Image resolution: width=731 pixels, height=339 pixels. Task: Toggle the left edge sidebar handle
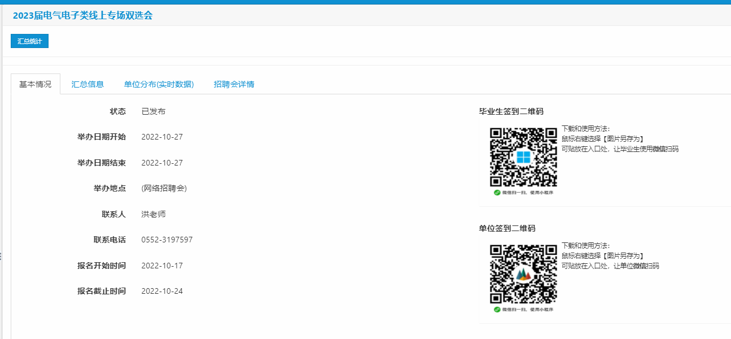(x=1, y=256)
